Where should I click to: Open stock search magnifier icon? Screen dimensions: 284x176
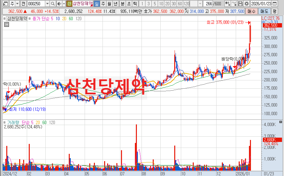pos(53,4)
